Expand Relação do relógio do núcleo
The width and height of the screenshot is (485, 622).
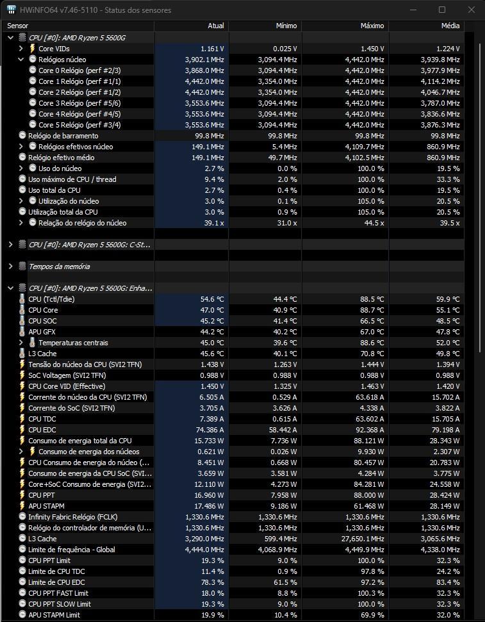21,223
